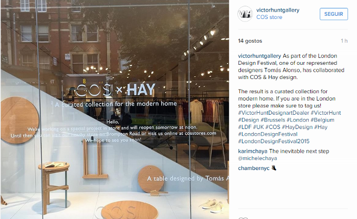The image size is (357, 219).
Task: Open the #Belgium hashtag
Action: [x=322, y=120]
